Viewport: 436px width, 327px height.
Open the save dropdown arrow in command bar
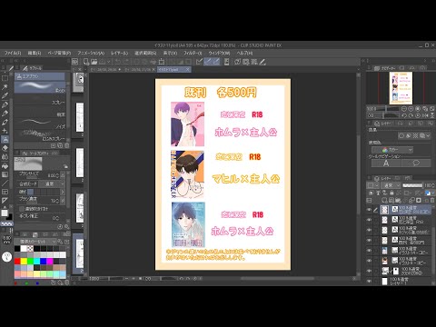point(109,62)
